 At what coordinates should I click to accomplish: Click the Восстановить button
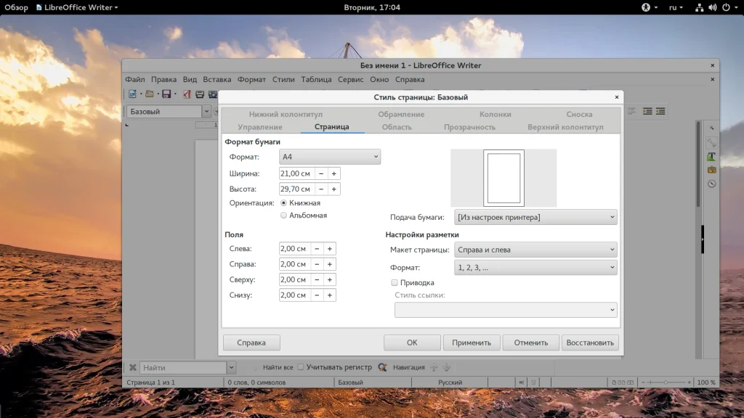coord(590,343)
